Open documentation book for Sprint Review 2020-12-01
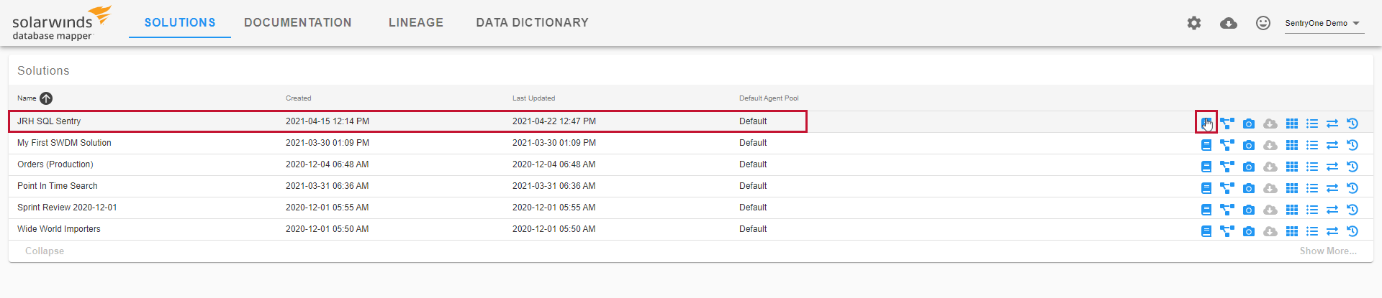 click(x=1206, y=210)
